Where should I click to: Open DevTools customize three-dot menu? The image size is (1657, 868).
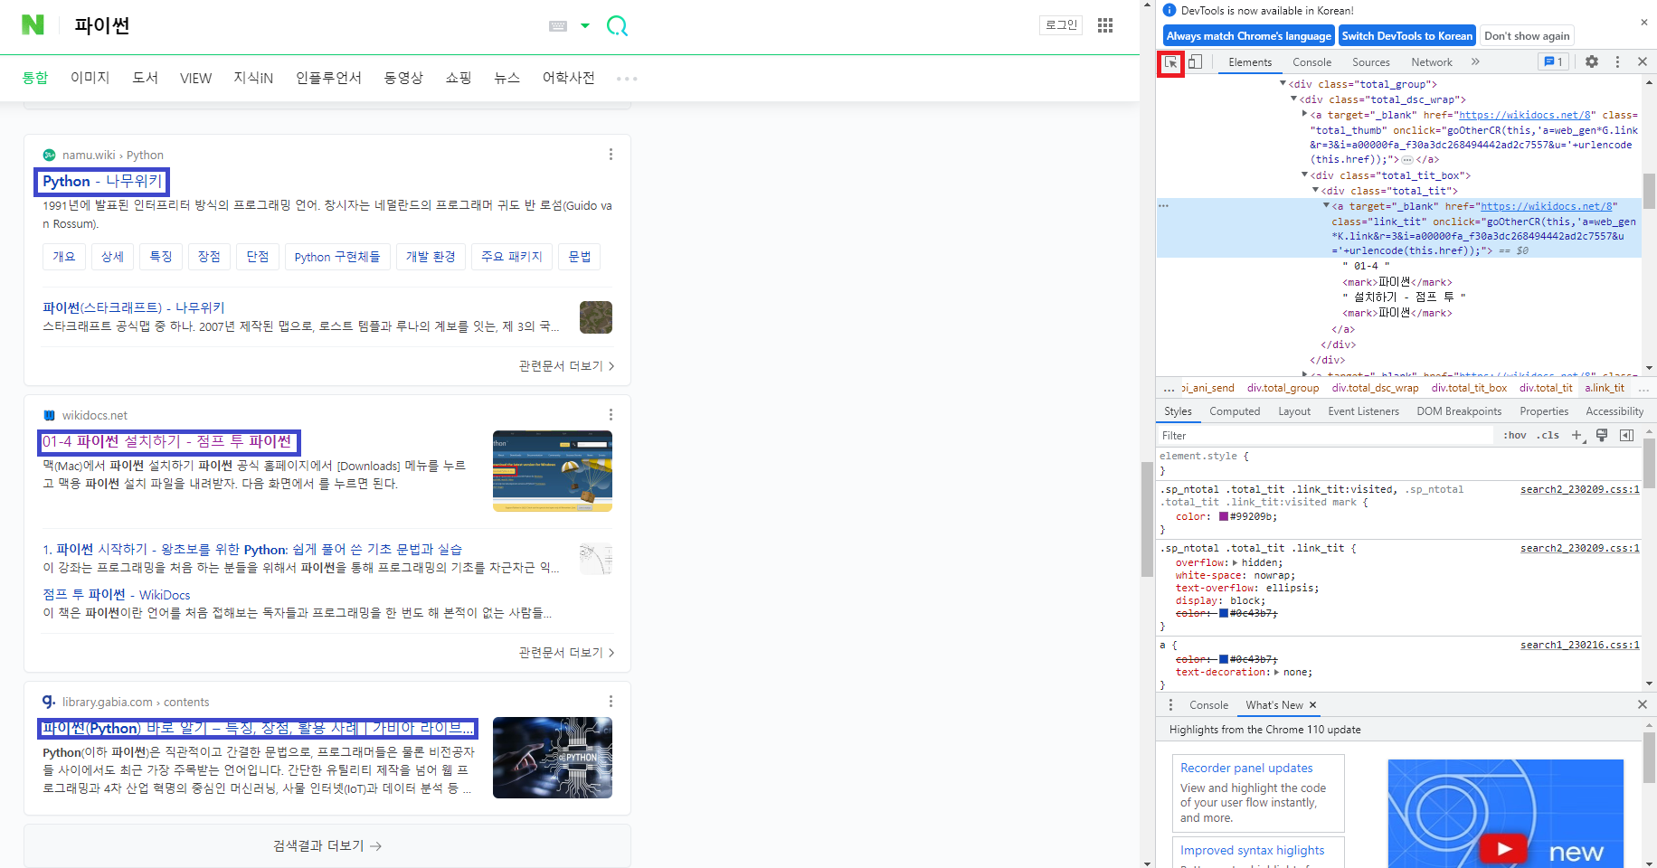pos(1618,61)
